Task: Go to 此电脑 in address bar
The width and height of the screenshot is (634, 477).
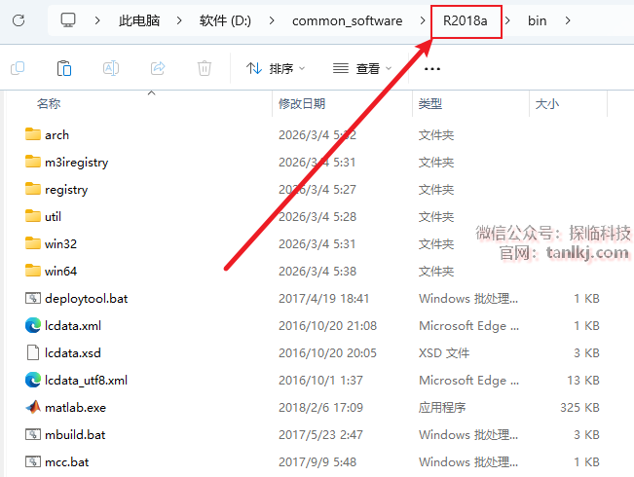Action: click(139, 20)
